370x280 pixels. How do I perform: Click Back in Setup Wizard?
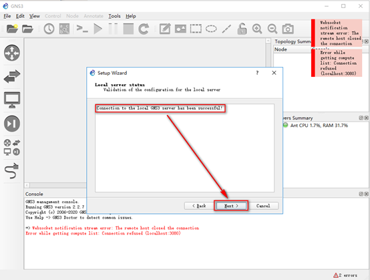pyautogui.click(x=199, y=206)
